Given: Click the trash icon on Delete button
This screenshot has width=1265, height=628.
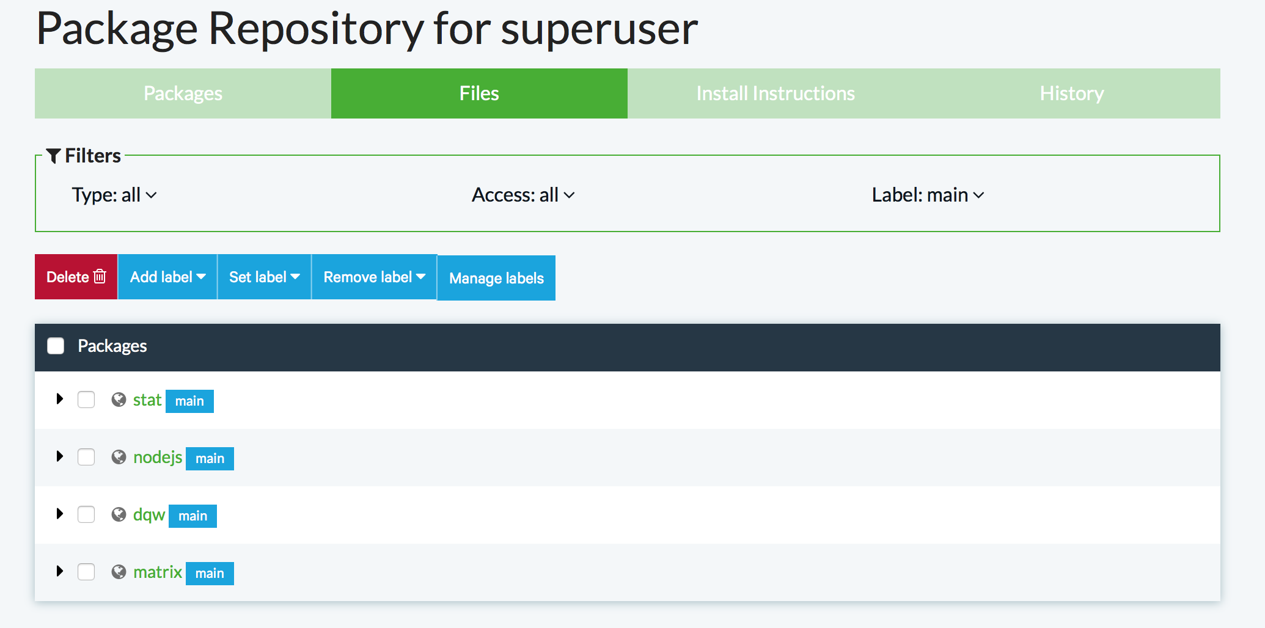Looking at the screenshot, I should pyautogui.click(x=100, y=277).
